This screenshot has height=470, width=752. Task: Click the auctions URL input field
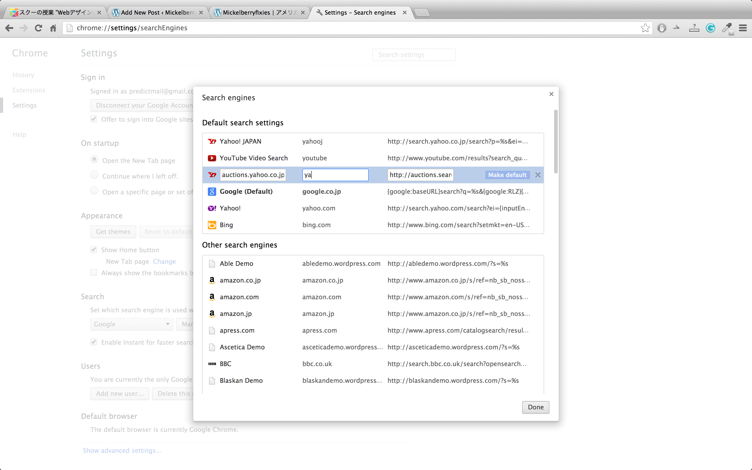(x=420, y=175)
